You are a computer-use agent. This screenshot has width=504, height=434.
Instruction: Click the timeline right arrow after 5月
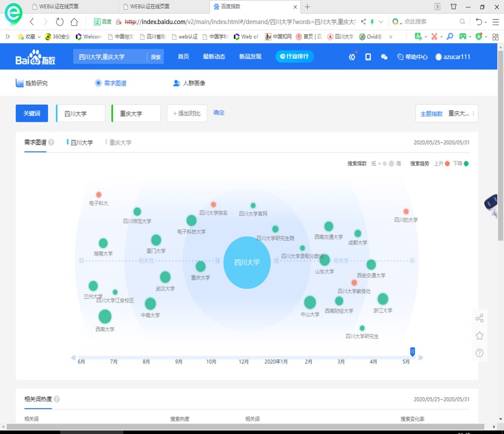click(420, 357)
